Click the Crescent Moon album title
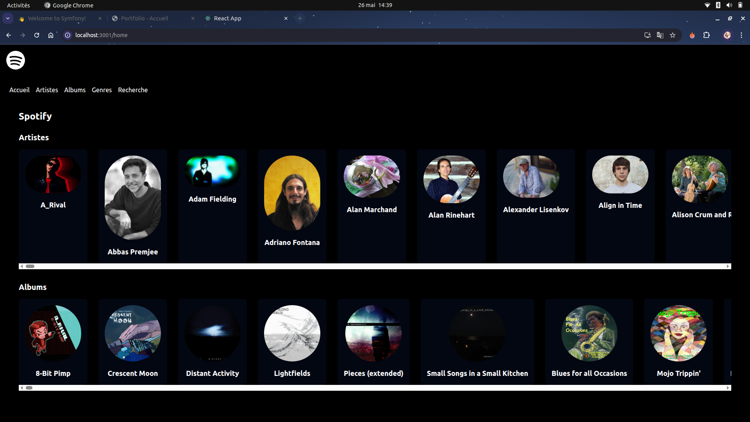This screenshot has height=422, width=750. 133,374
